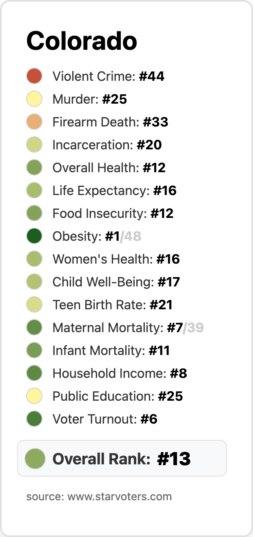
Task: Click the Household Income indicator dot
Action: (34, 373)
